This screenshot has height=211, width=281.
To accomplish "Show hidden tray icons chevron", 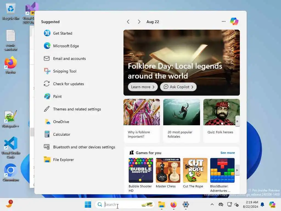I will point(212,204).
